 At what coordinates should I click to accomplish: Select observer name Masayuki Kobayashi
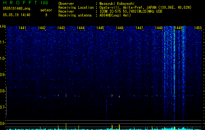[117, 4]
